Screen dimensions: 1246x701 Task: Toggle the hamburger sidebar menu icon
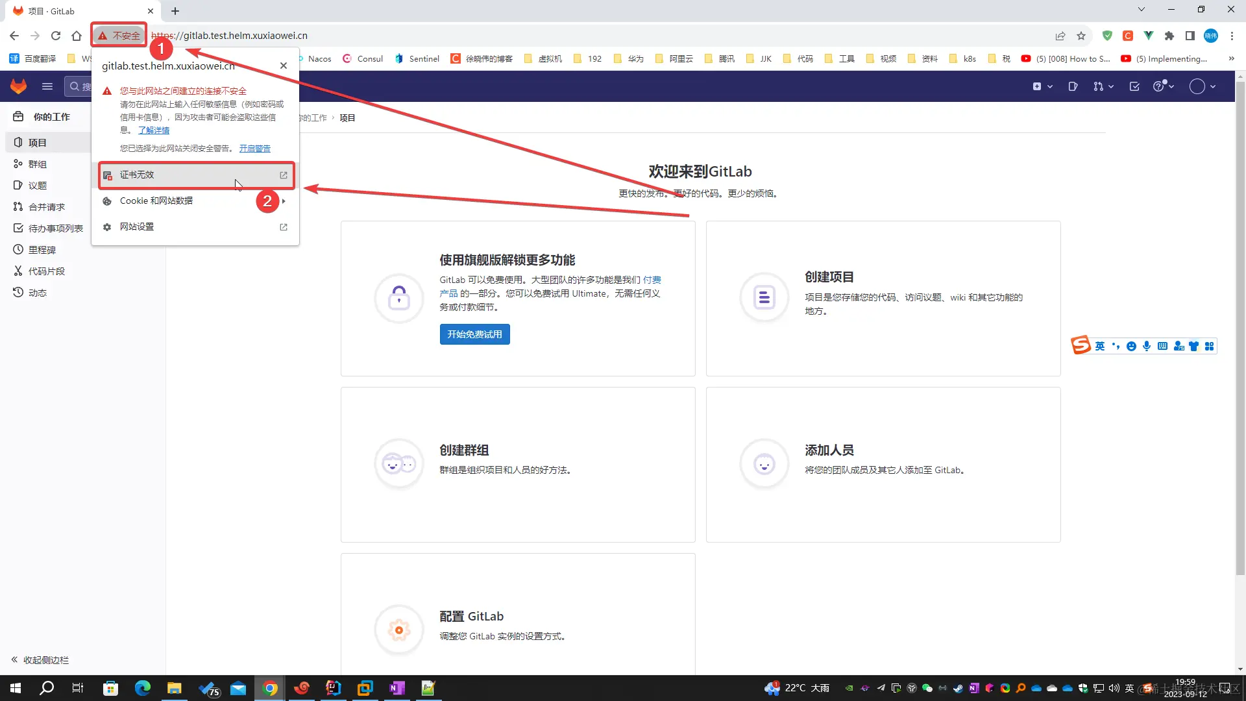click(x=47, y=86)
